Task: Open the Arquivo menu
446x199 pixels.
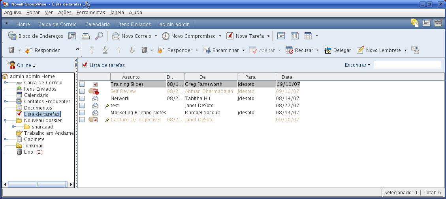Action: 13,13
